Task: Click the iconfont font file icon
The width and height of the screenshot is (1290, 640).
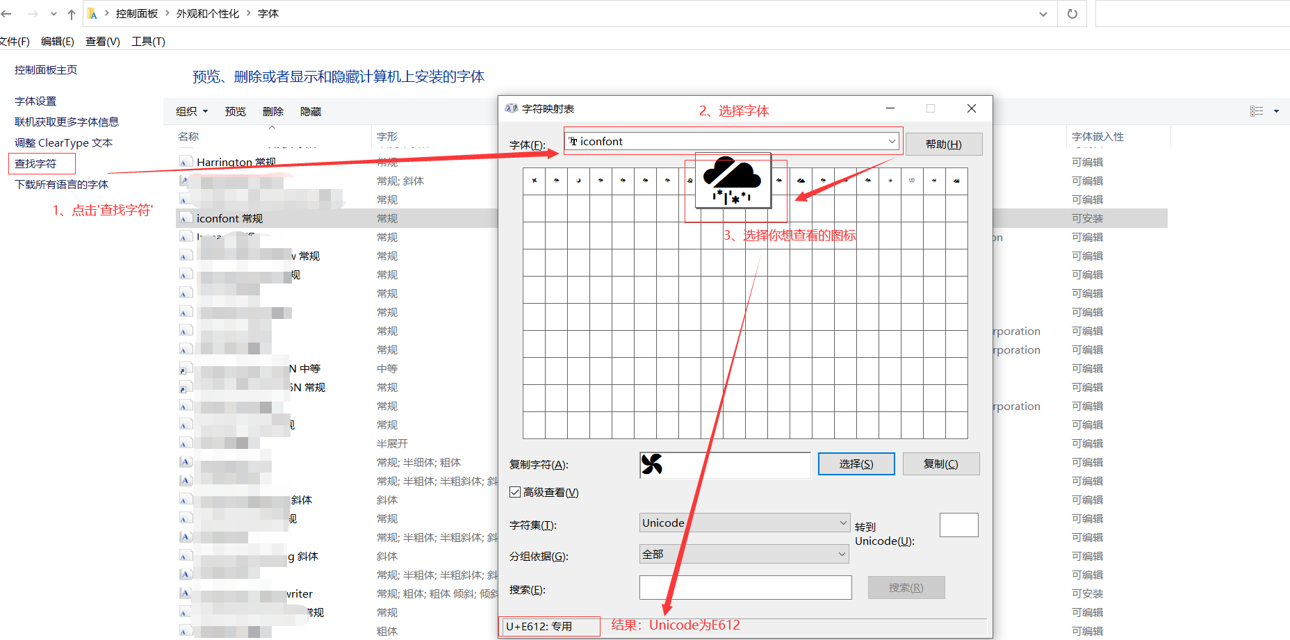Action: point(185,219)
